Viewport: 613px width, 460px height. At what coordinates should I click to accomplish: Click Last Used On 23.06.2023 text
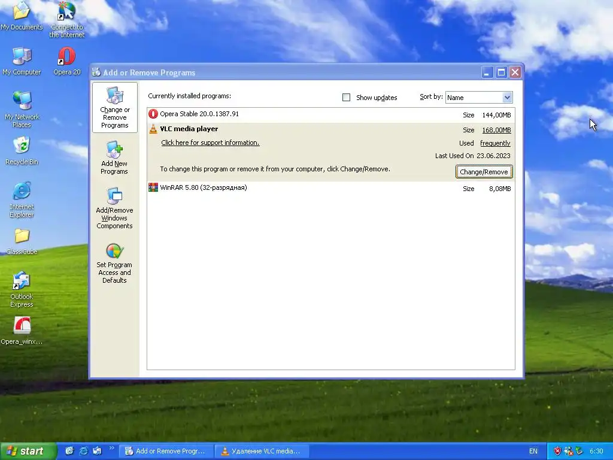tap(473, 156)
